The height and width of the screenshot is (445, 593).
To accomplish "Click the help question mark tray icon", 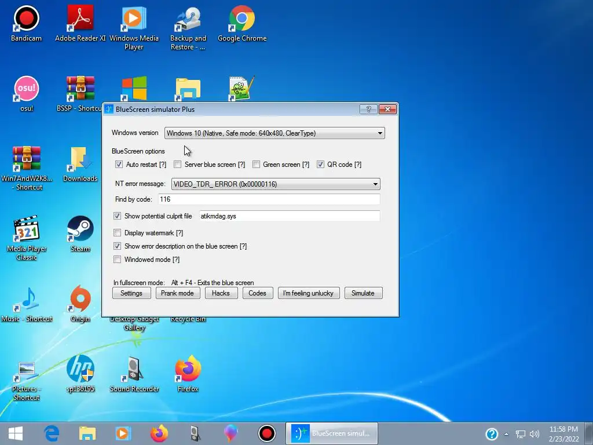I will click(x=491, y=434).
